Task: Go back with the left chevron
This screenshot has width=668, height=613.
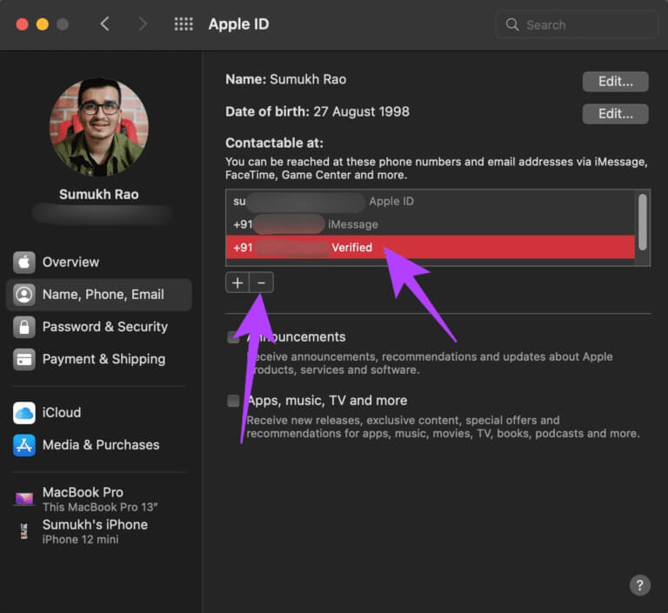Action: [104, 24]
